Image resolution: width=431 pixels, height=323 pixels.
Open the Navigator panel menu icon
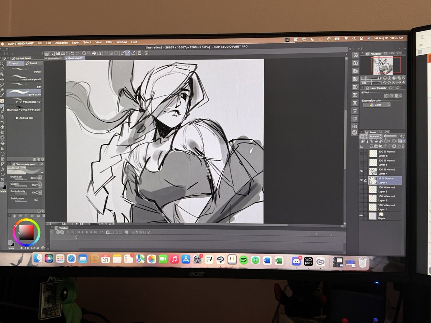(x=362, y=53)
